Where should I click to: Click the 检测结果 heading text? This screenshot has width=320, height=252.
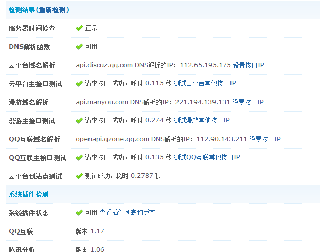tap(22, 10)
